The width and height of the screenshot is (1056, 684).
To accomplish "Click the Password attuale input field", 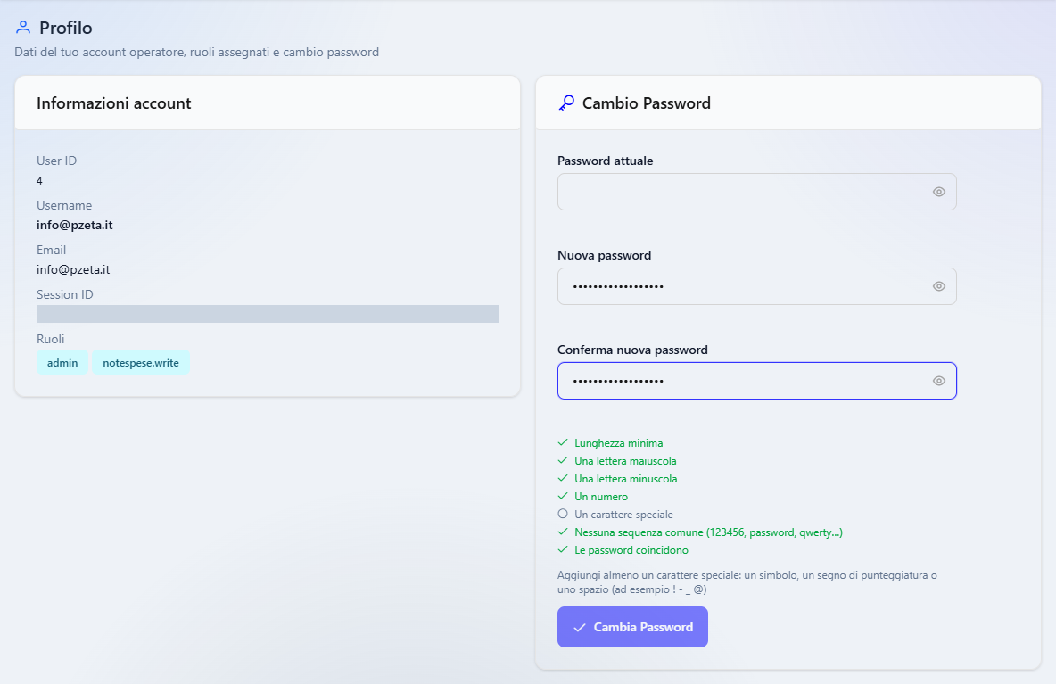I will click(757, 192).
